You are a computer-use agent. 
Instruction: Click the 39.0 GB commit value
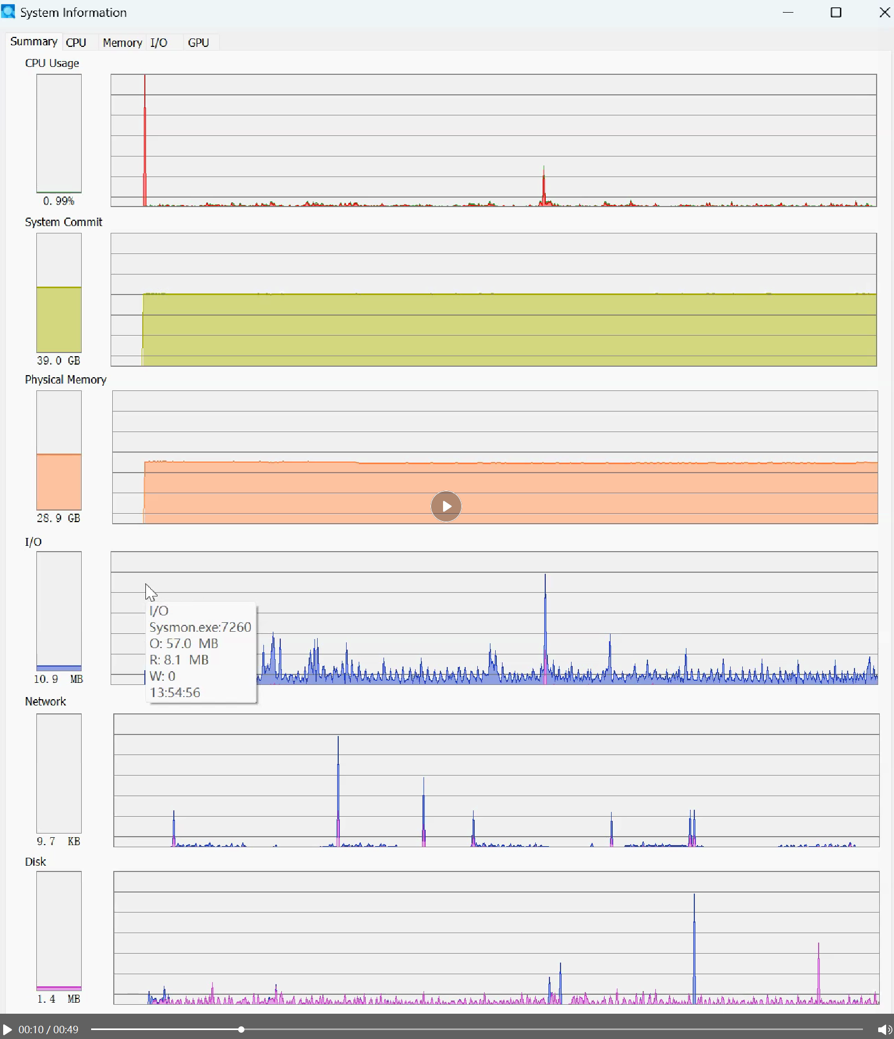coord(58,361)
